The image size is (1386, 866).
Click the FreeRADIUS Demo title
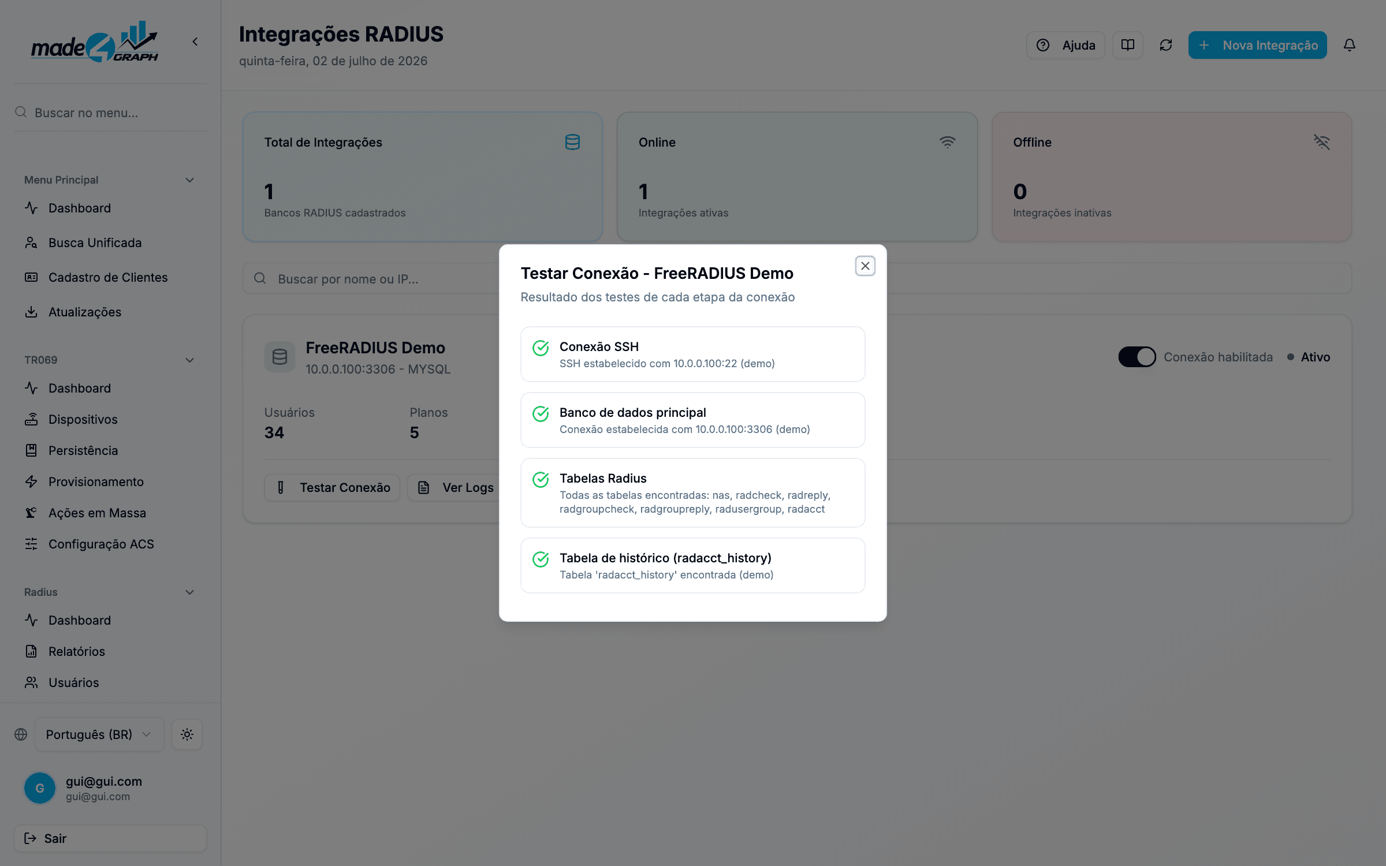[375, 348]
